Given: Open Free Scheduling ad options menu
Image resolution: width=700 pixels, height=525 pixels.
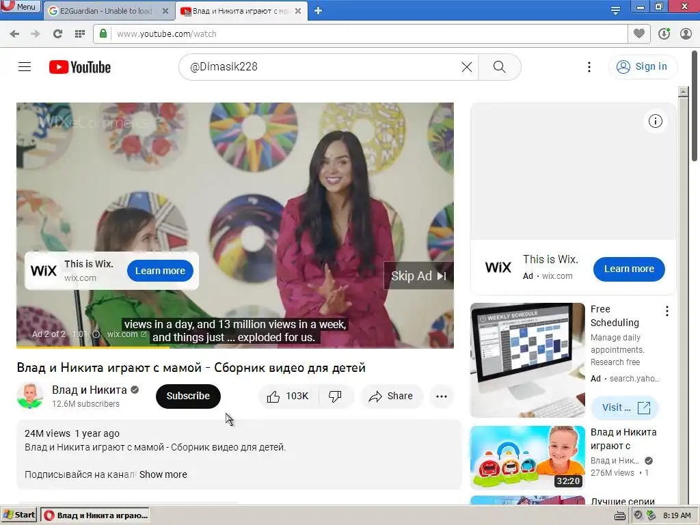Looking at the screenshot, I should [667, 311].
